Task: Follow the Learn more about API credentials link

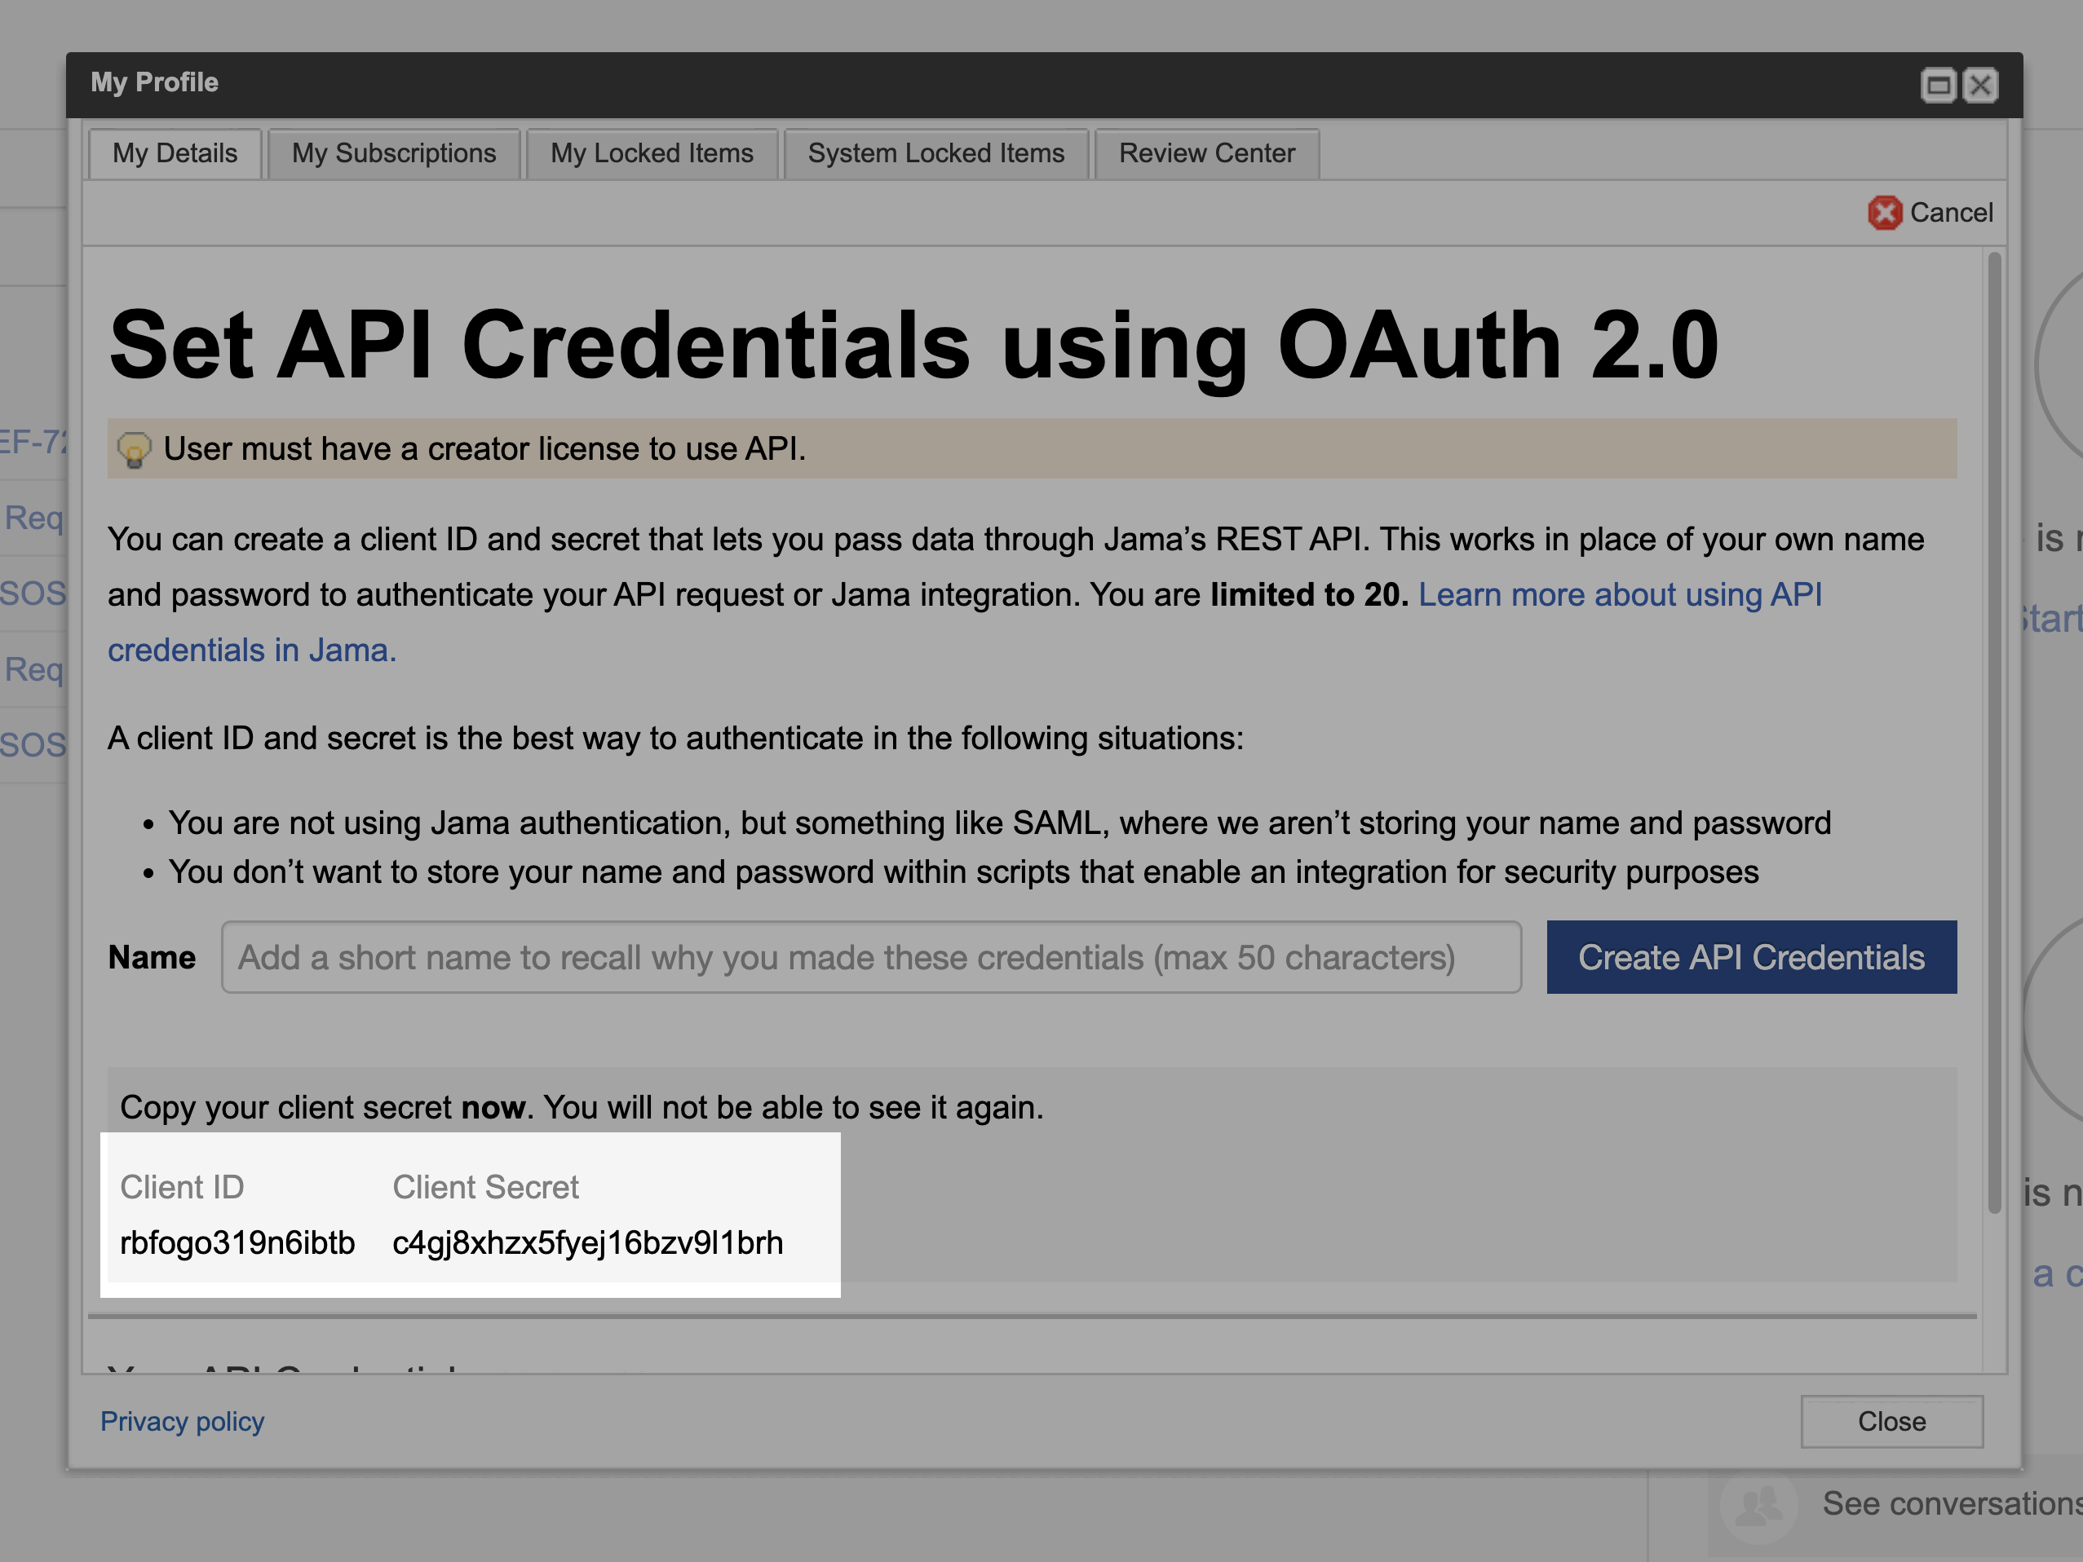Action: (1620, 595)
